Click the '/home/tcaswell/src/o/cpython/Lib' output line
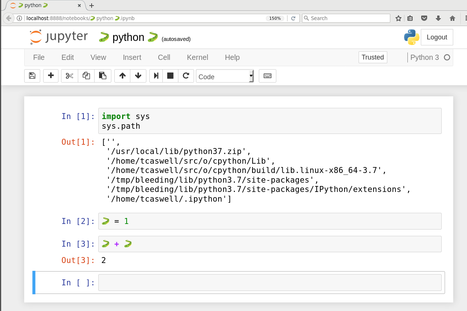467x311 pixels. coord(191,161)
